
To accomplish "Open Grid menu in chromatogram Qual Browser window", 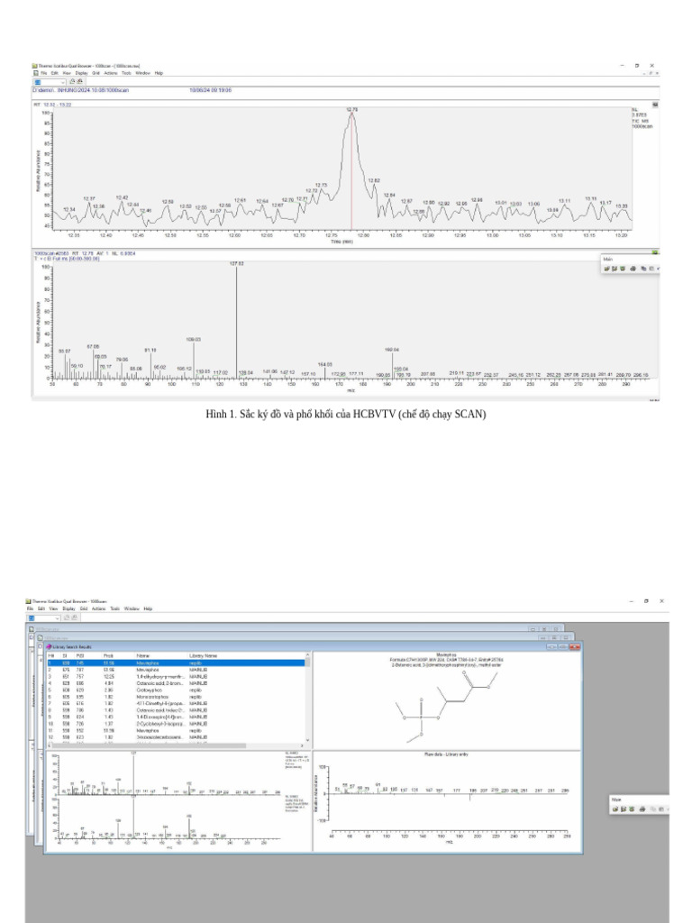I will pos(96,73).
